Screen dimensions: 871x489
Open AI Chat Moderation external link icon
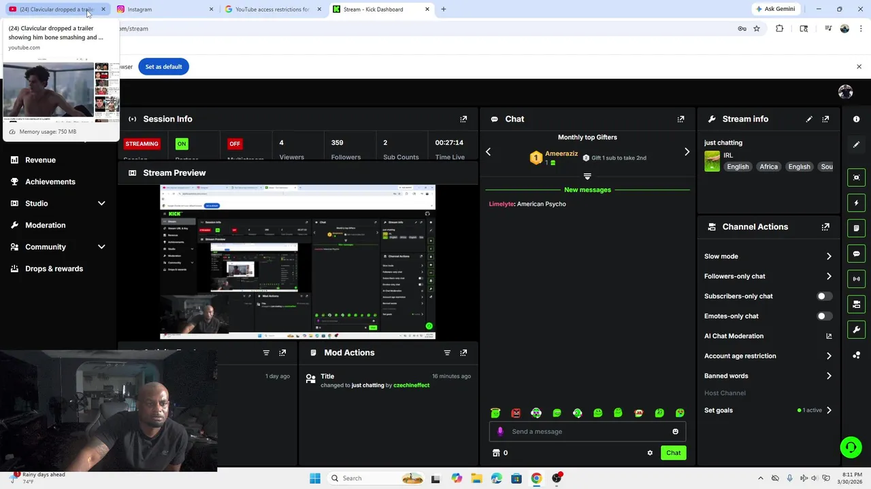pos(829,336)
